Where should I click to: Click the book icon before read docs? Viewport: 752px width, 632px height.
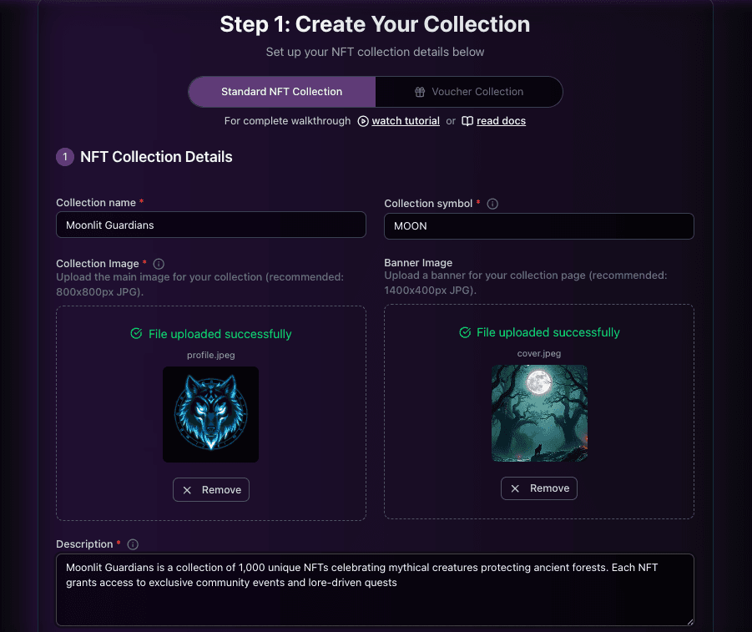point(467,121)
